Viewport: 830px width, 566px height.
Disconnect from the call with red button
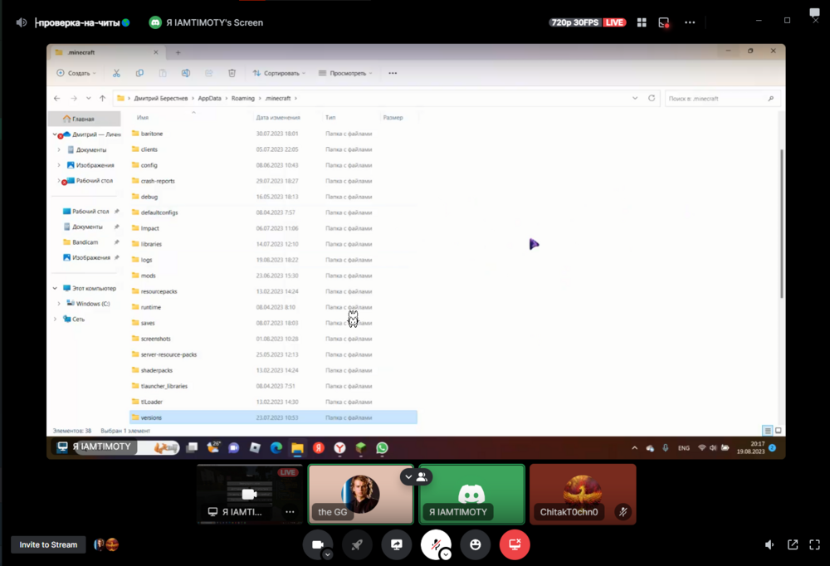pos(515,544)
